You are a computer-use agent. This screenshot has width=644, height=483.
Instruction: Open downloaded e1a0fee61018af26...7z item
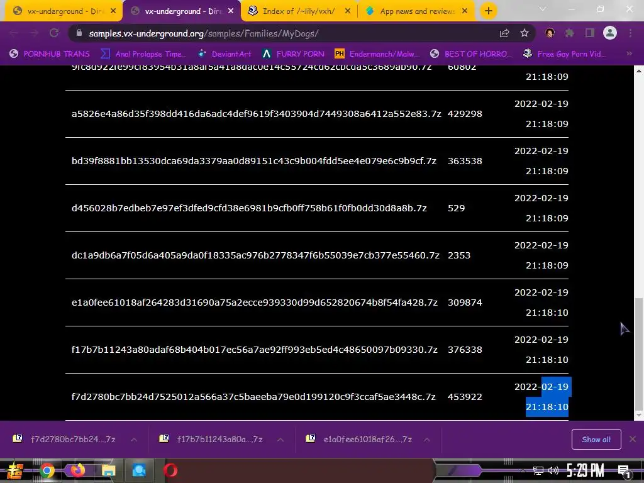click(358, 439)
